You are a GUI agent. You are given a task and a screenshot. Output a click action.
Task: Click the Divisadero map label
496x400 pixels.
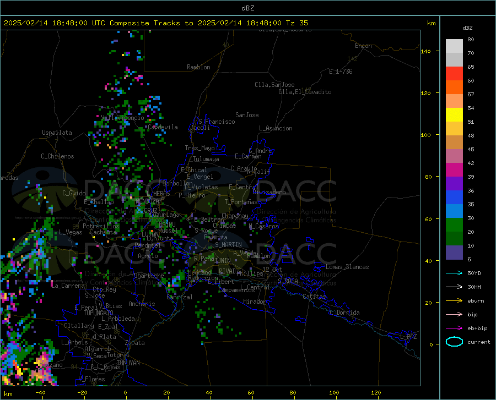point(269,192)
